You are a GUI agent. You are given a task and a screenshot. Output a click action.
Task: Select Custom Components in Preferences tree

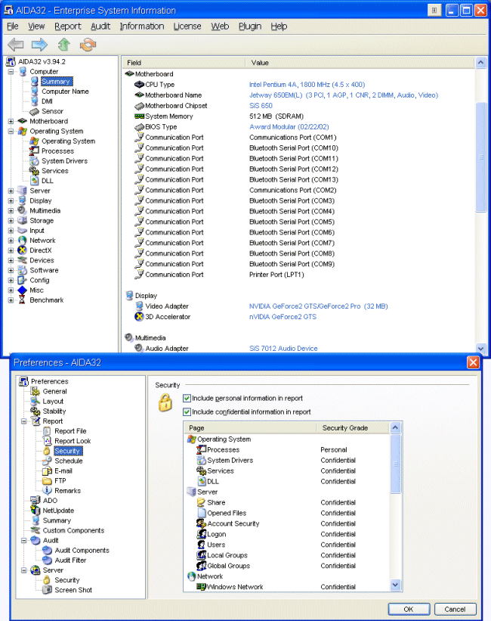(73, 530)
